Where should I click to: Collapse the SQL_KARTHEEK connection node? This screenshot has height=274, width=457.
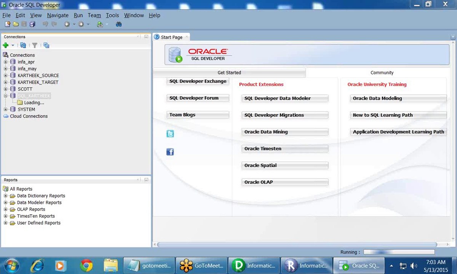click(x=6, y=96)
